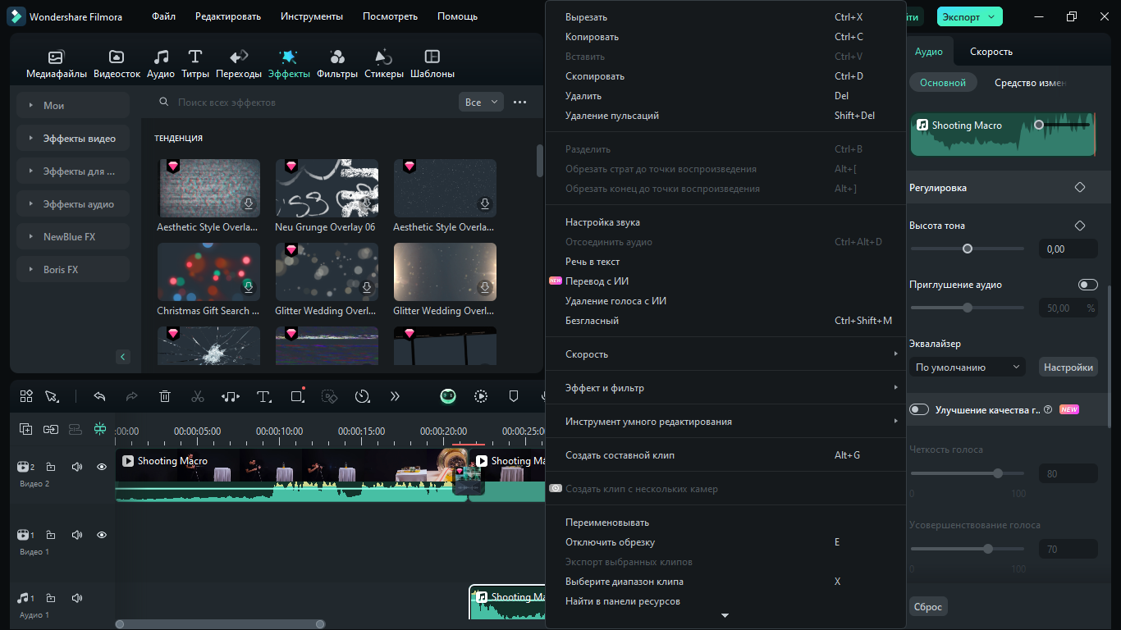Expand the NewBlue FX category
This screenshot has height=630, width=1121.
click(73, 237)
